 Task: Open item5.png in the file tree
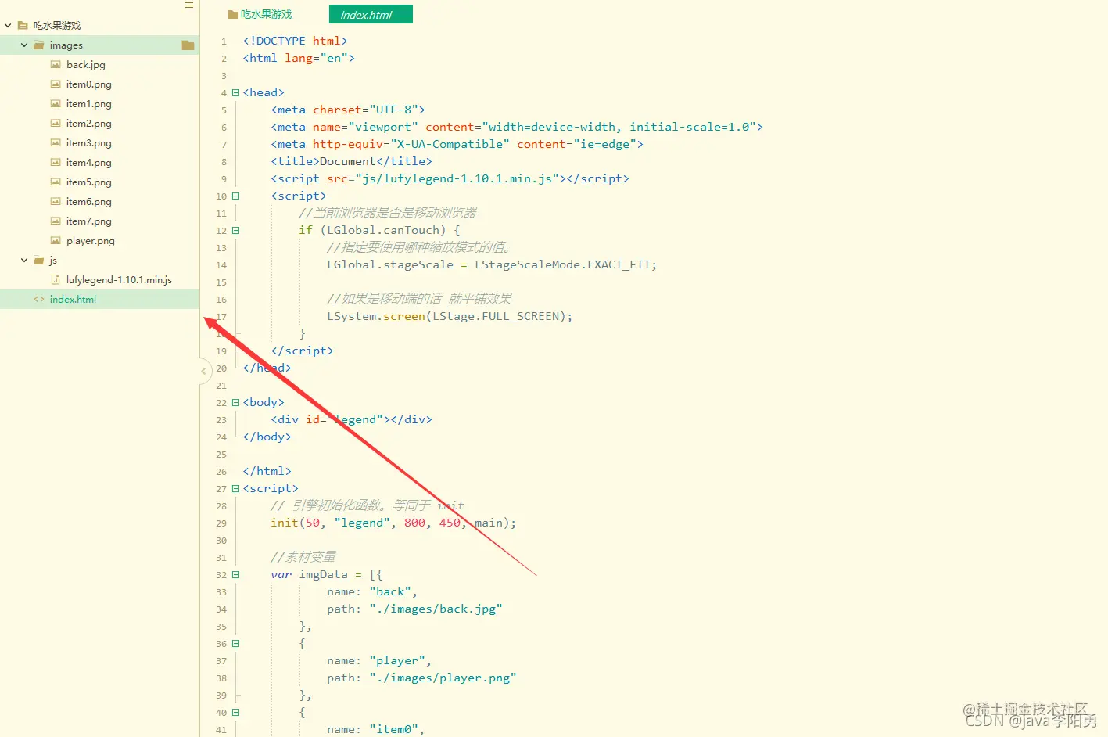point(89,182)
